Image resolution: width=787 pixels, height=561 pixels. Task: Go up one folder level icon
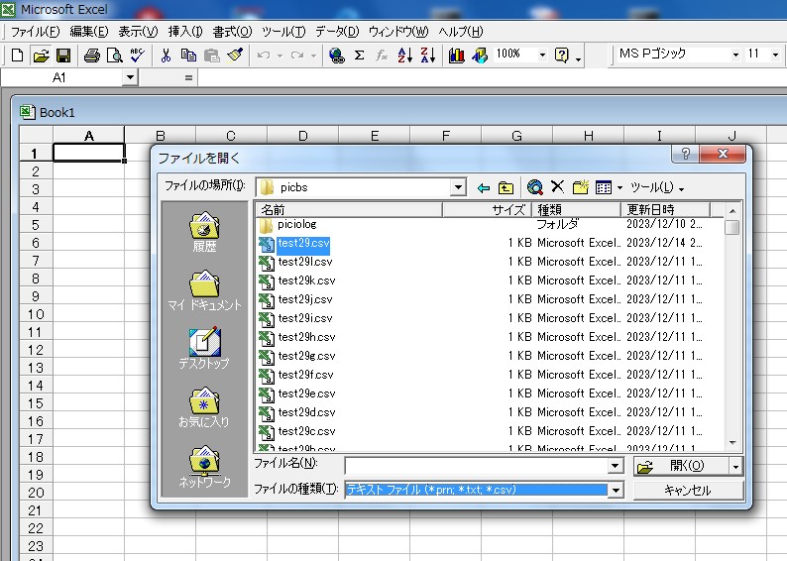[506, 187]
